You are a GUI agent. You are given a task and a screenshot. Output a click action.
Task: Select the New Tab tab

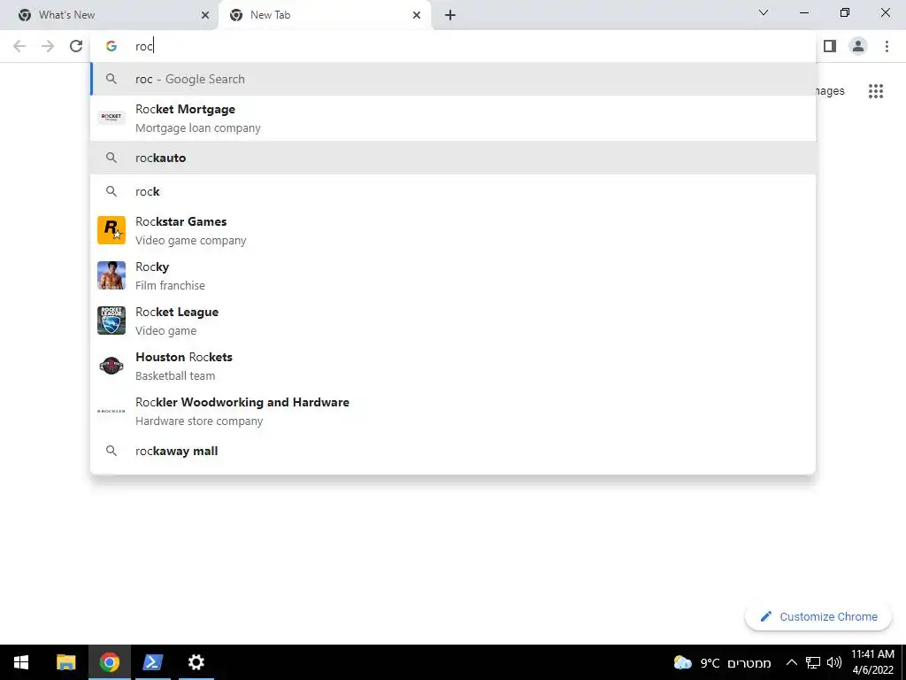324,15
